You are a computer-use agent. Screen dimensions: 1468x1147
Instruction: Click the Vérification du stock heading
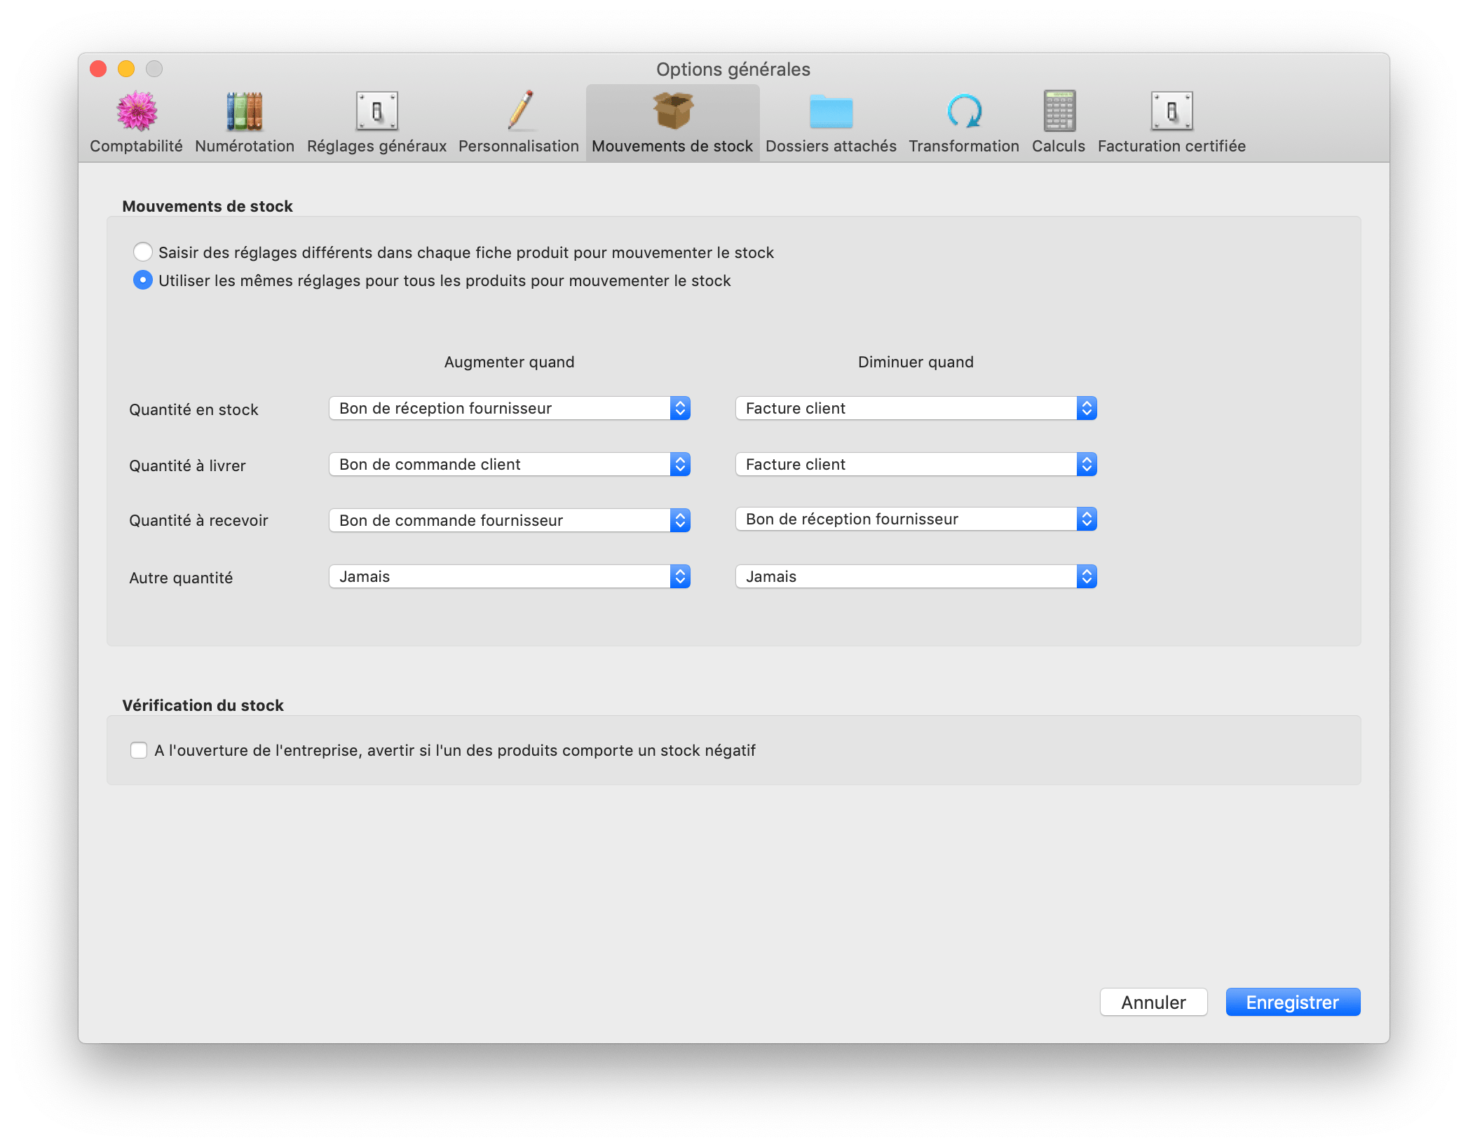coord(203,705)
